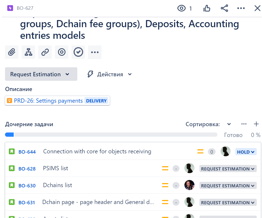The image size is (262, 218).
Task: Open the quick-add bar more options dots
Action: coord(95,52)
